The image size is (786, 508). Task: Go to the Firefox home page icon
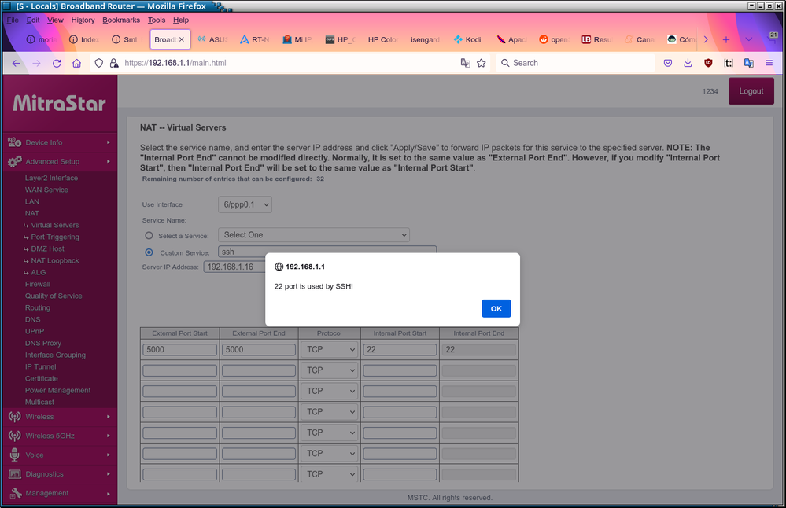pos(76,63)
